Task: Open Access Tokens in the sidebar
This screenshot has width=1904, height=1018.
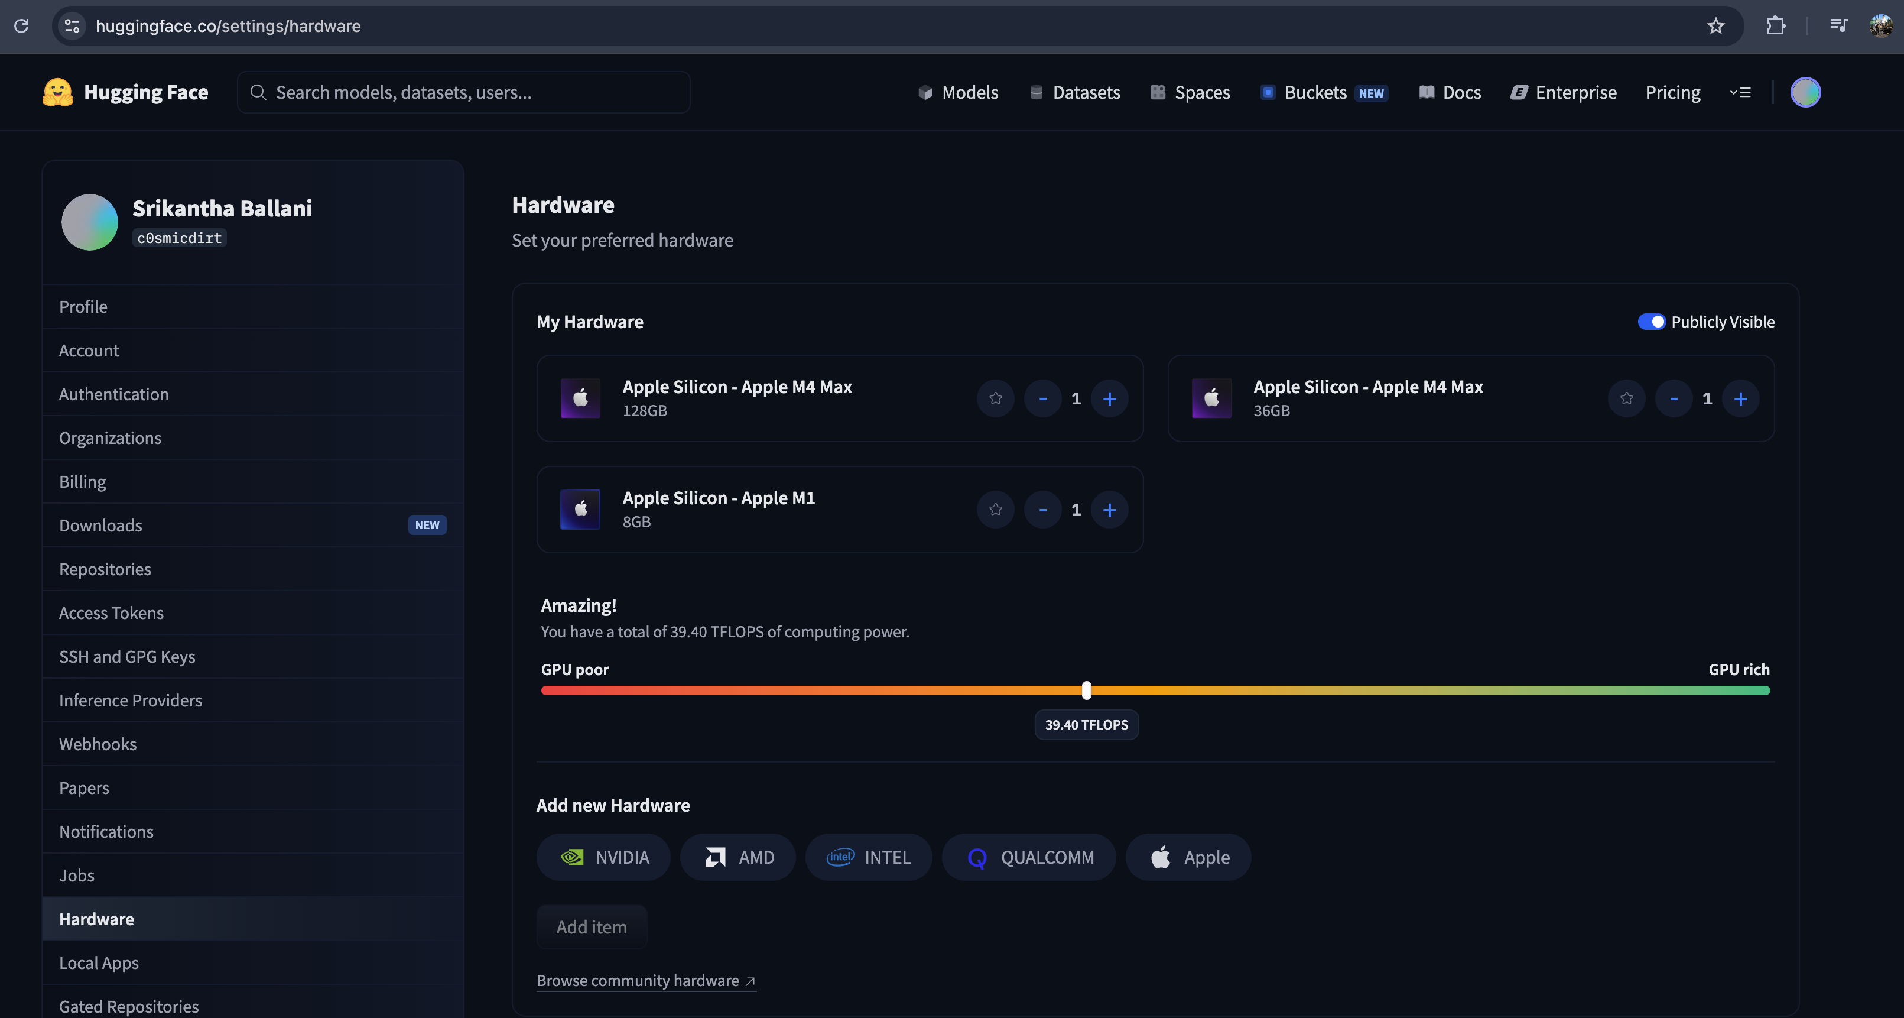Action: (253, 612)
